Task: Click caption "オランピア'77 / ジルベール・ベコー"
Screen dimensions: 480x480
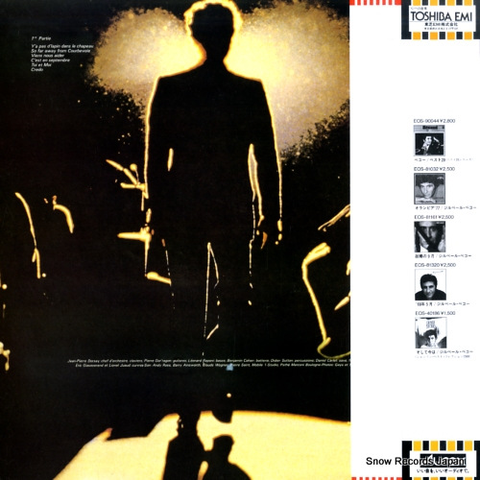Action: pos(445,207)
